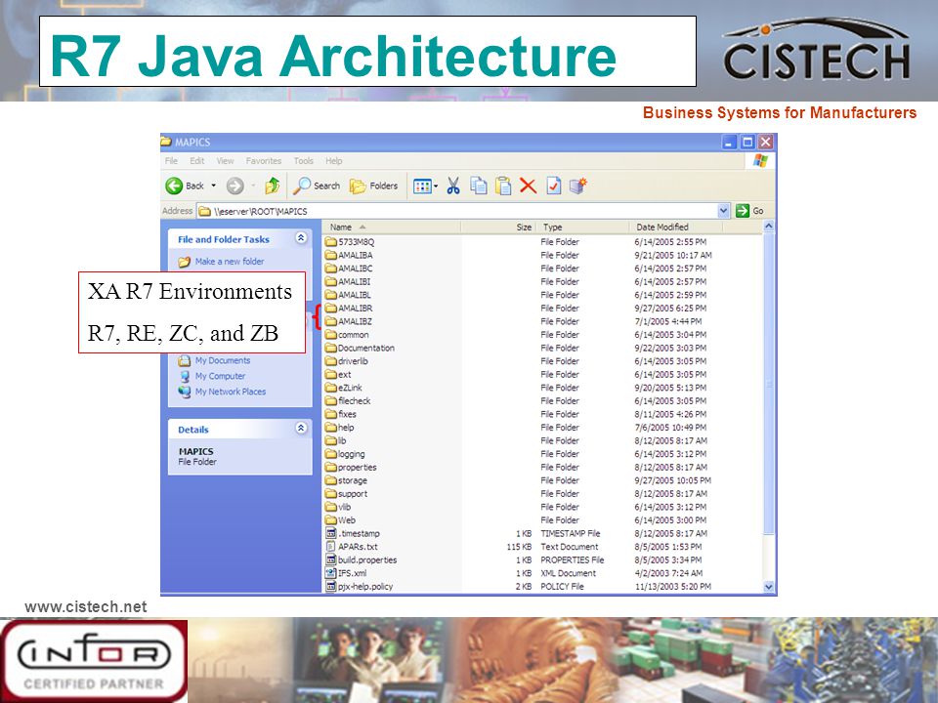Select the driverlib folder
This screenshot has width=938, height=703.
point(346,361)
